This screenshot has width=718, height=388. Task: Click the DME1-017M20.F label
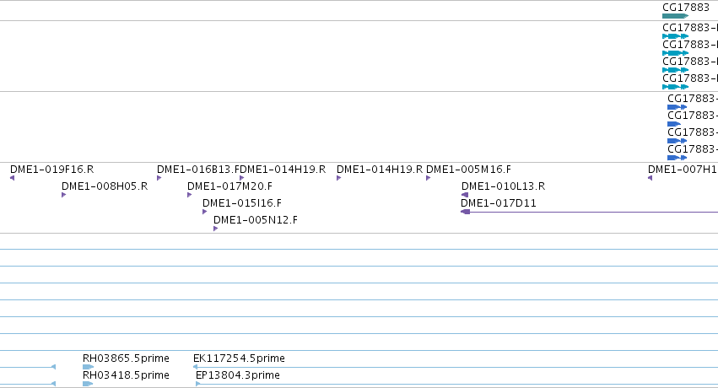(x=229, y=186)
